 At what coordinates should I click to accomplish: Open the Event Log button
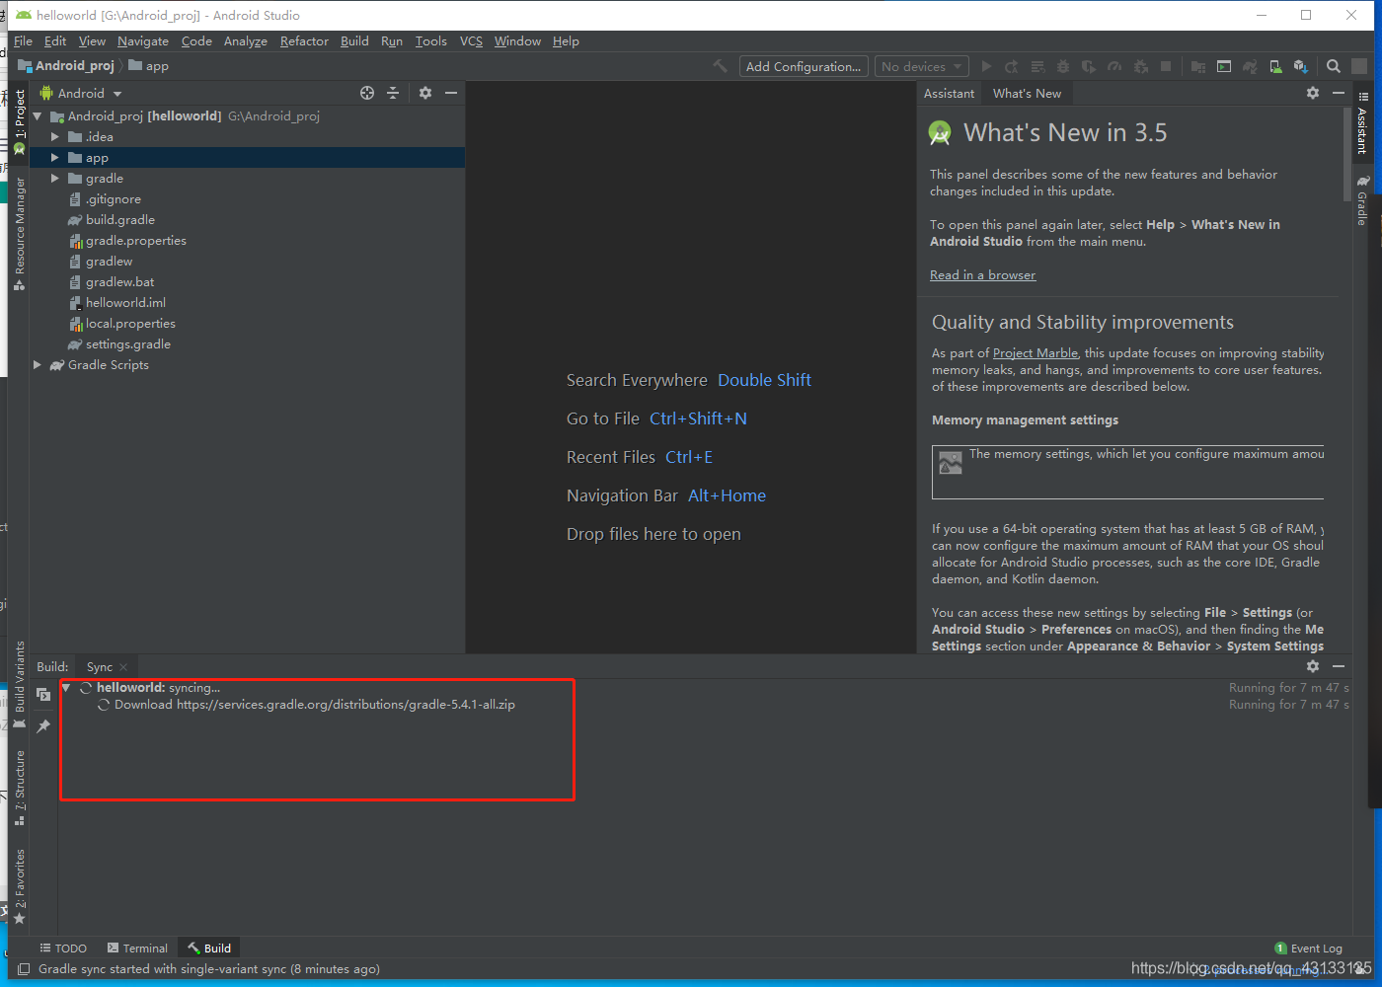click(x=1309, y=949)
